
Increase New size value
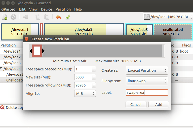pyautogui.click(x=94, y=76)
